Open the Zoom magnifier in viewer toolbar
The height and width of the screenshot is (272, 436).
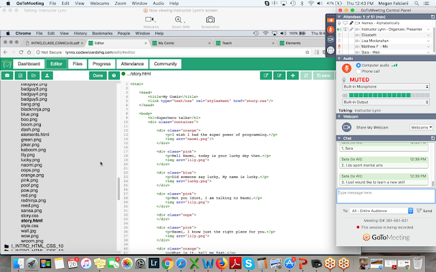coord(180,20)
